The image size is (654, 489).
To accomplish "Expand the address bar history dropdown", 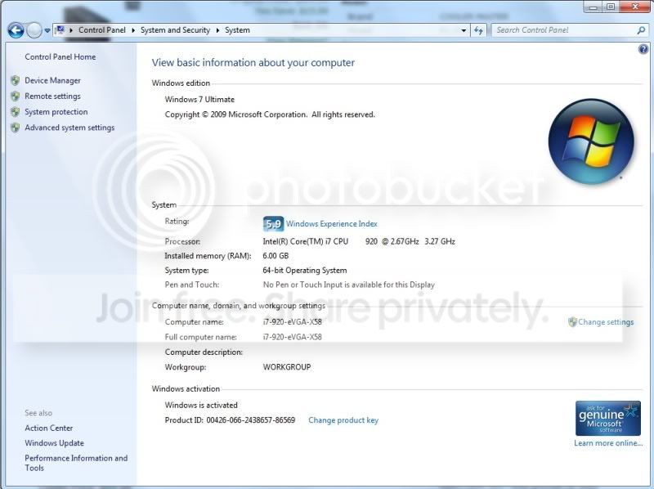I will pos(464,30).
